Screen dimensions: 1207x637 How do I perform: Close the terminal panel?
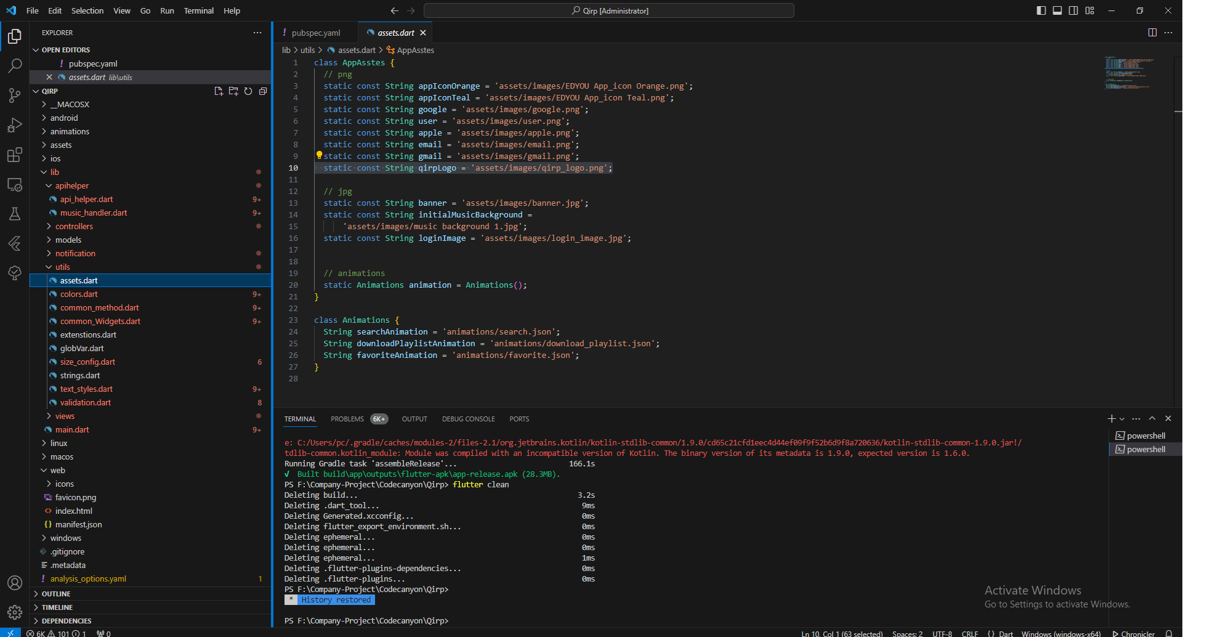(x=1168, y=418)
